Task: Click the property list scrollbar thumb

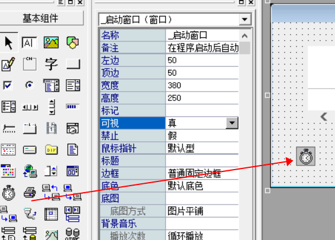Action: (244, 48)
